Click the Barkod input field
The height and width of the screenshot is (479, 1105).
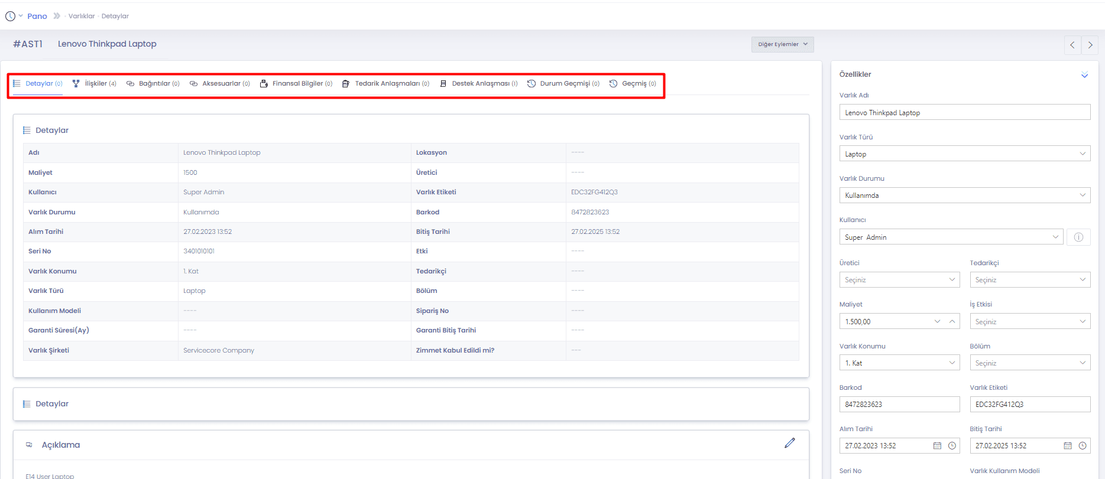[x=899, y=404]
